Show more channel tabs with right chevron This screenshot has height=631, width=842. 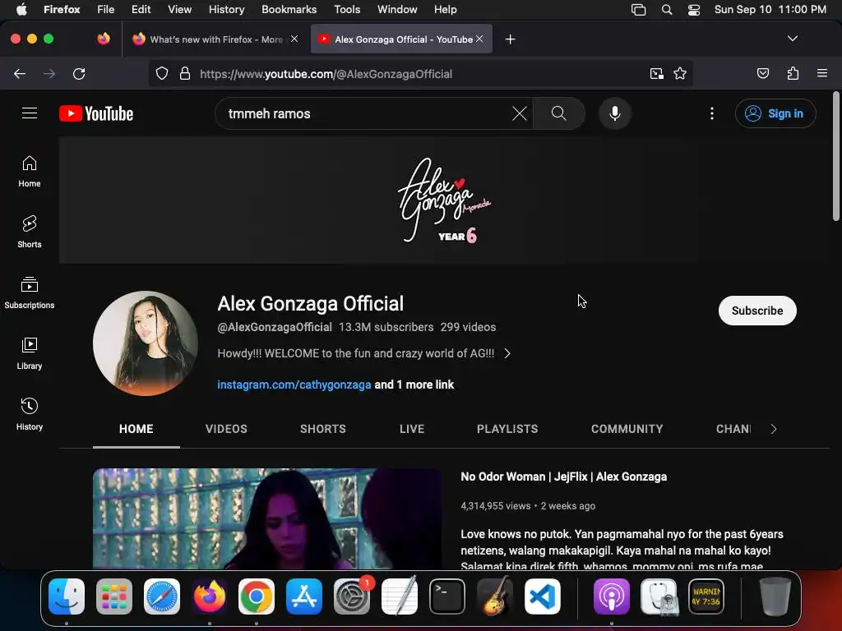pos(773,429)
